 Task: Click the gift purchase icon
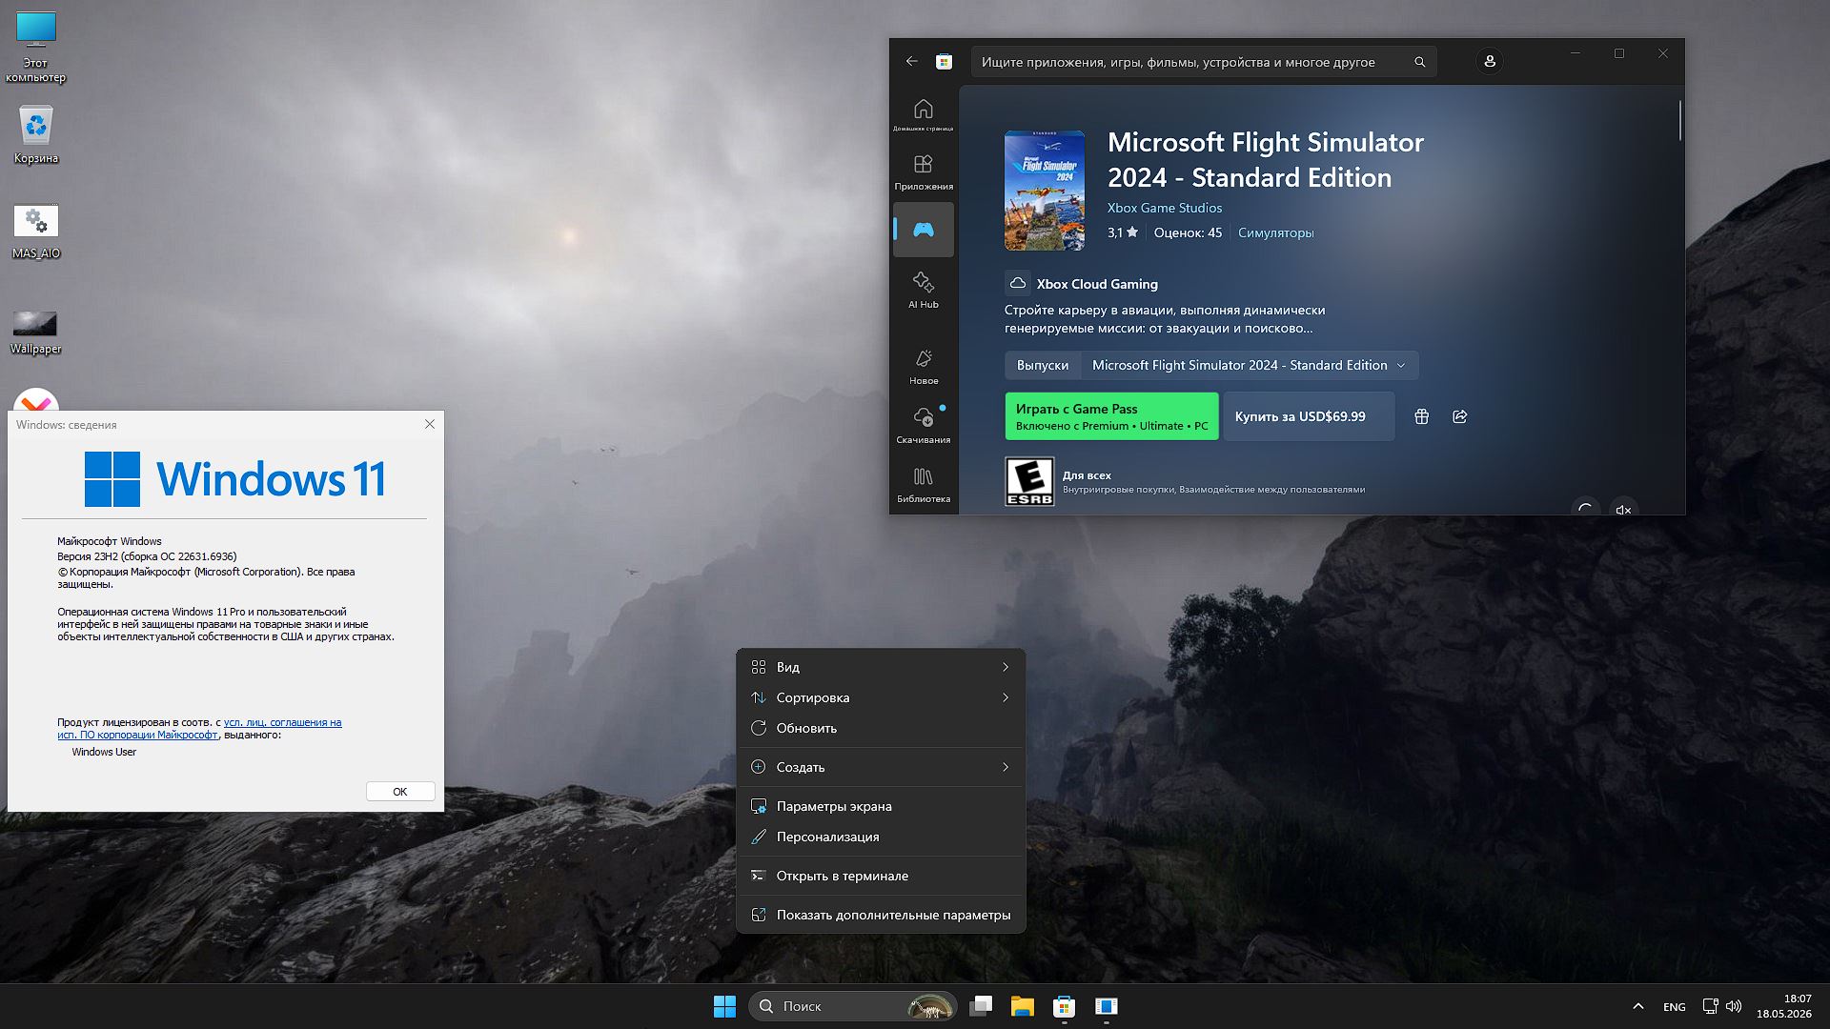pos(1421,416)
